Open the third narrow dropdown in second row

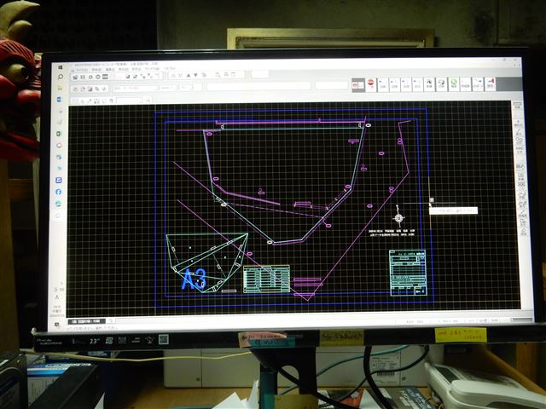coord(186,88)
